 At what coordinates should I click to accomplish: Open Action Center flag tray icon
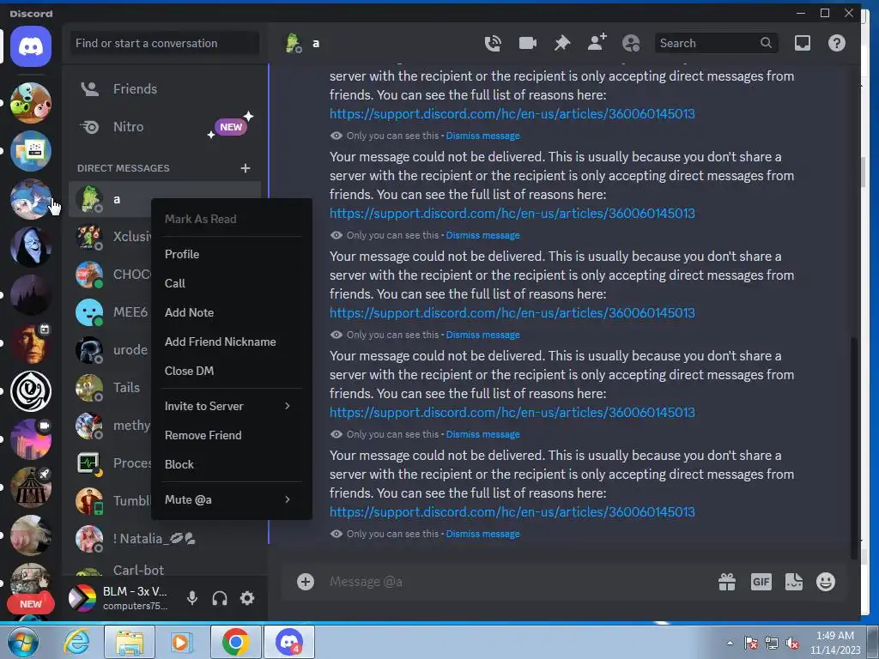[751, 643]
